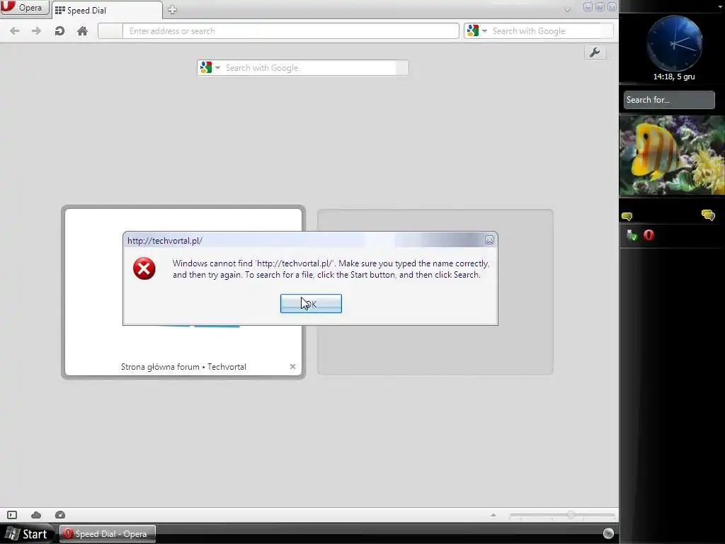Expand the zoom options arrow
Image resolution: width=725 pixels, height=544 pixels.
[x=493, y=515]
